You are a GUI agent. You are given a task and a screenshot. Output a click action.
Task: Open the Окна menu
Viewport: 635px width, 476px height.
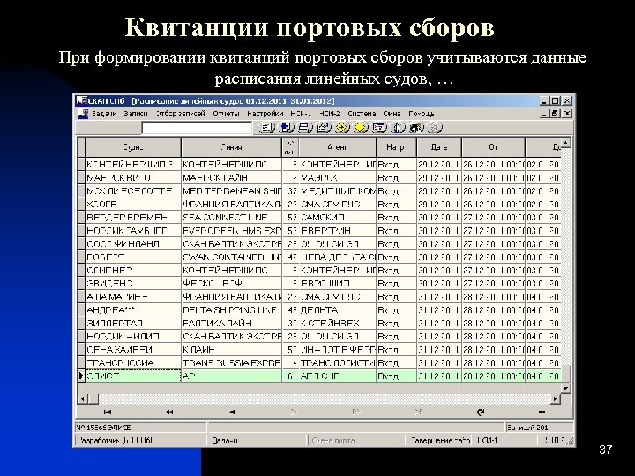(x=392, y=114)
